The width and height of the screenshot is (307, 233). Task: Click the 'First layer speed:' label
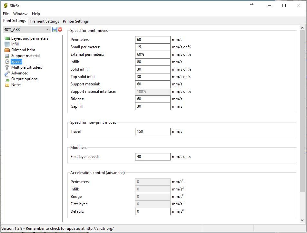84,157
